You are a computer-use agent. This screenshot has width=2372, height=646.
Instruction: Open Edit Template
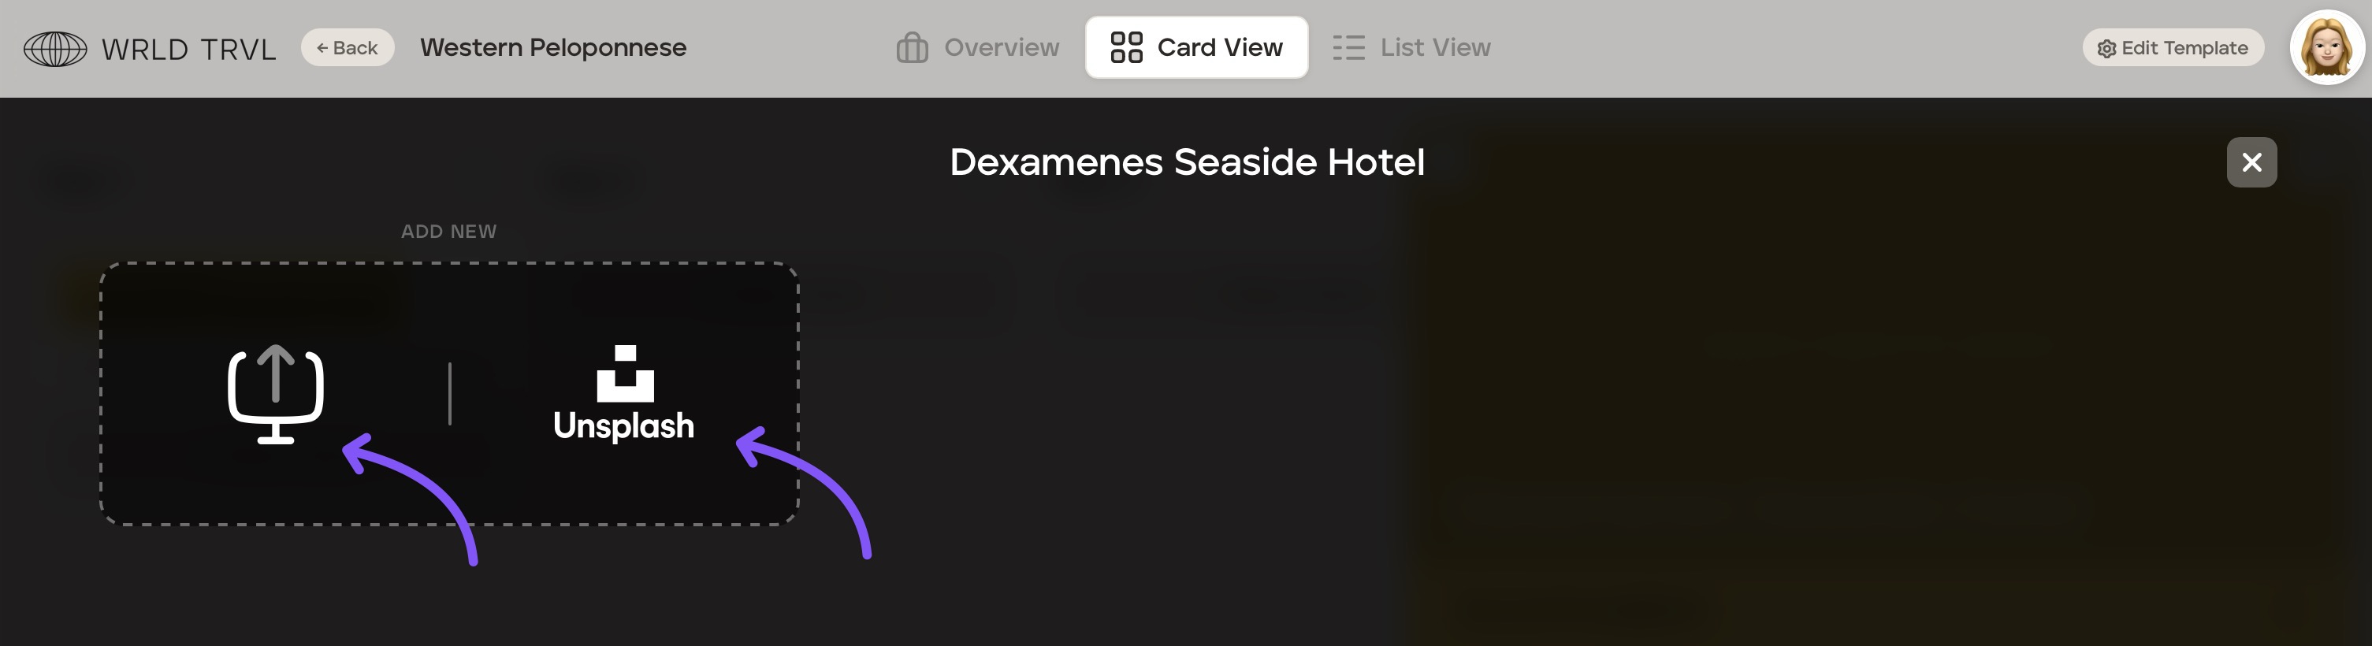(x=2173, y=48)
